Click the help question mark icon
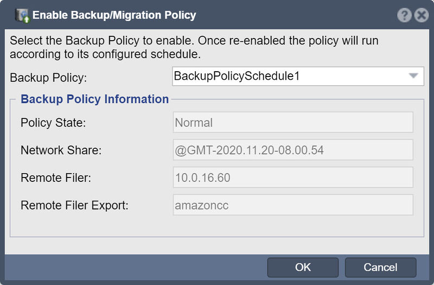Viewport: 434px width, 285px height. [x=404, y=15]
